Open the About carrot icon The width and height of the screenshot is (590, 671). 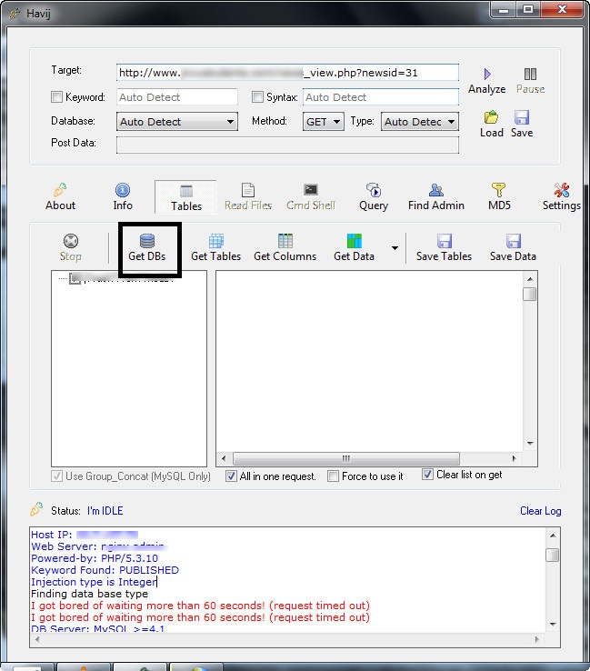point(60,190)
